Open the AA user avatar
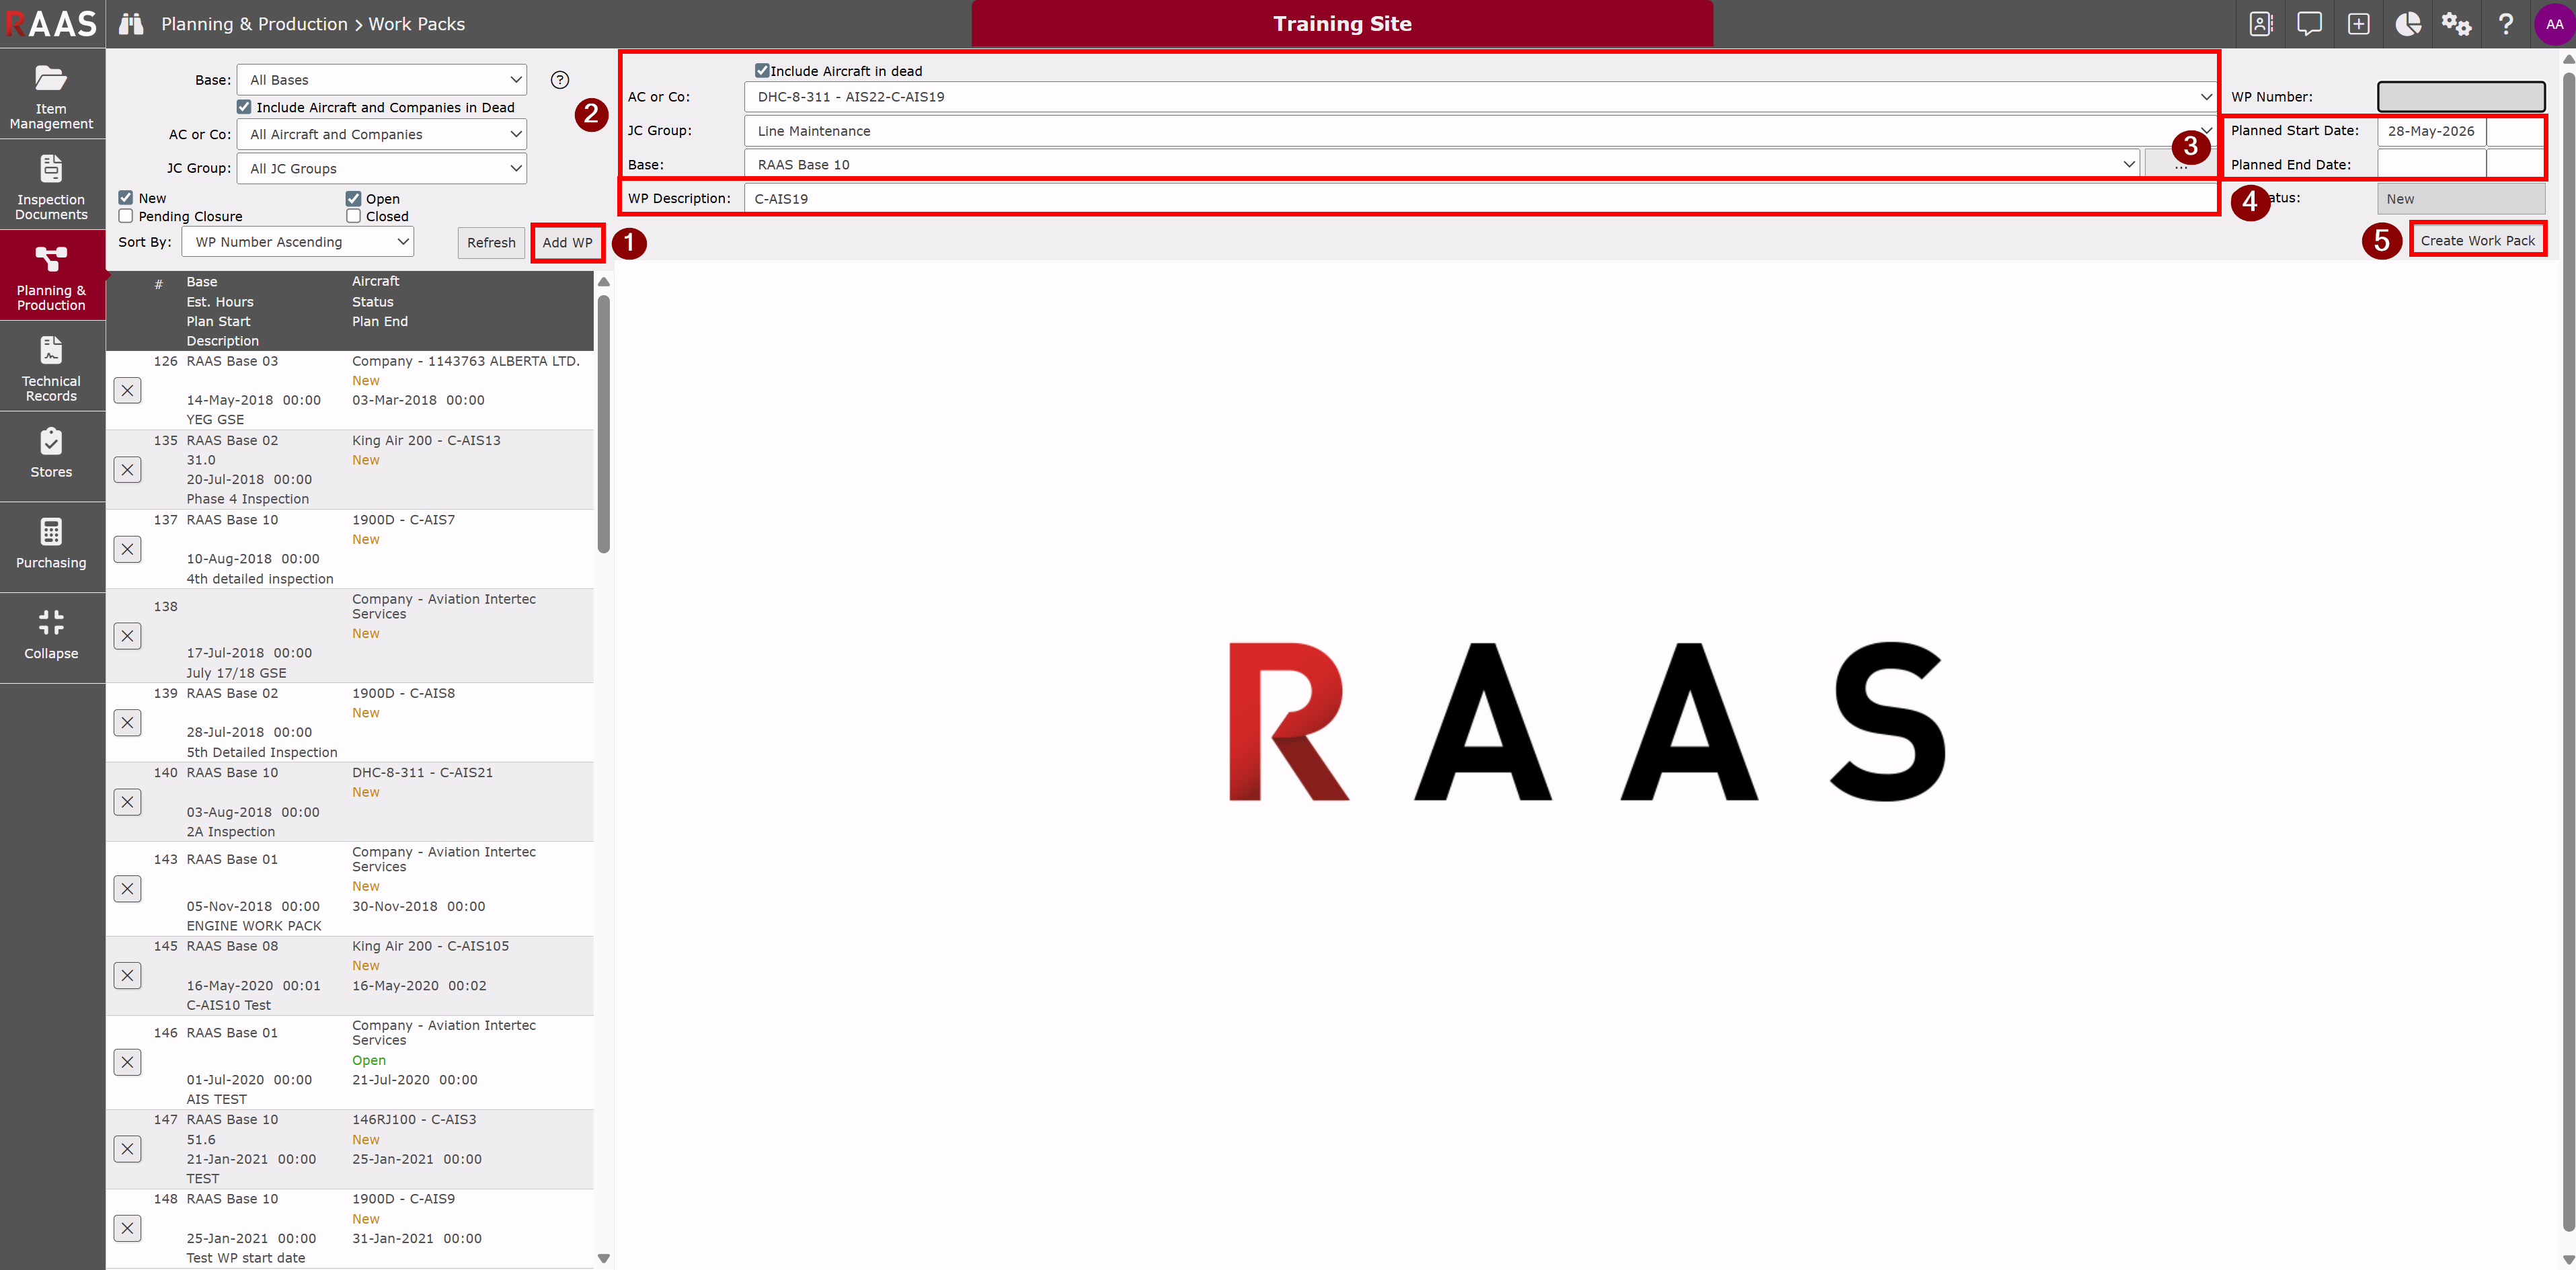 click(x=2555, y=24)
